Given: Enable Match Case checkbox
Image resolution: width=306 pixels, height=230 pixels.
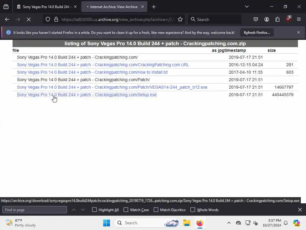Looking at the screenshot, I should pos(126,210).
